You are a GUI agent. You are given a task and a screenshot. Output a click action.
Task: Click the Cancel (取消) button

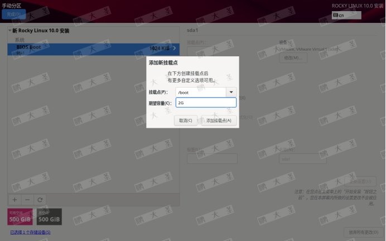click(x=185, y=120)
